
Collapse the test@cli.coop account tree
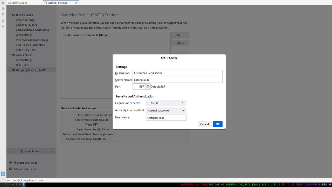pos(10,15)
